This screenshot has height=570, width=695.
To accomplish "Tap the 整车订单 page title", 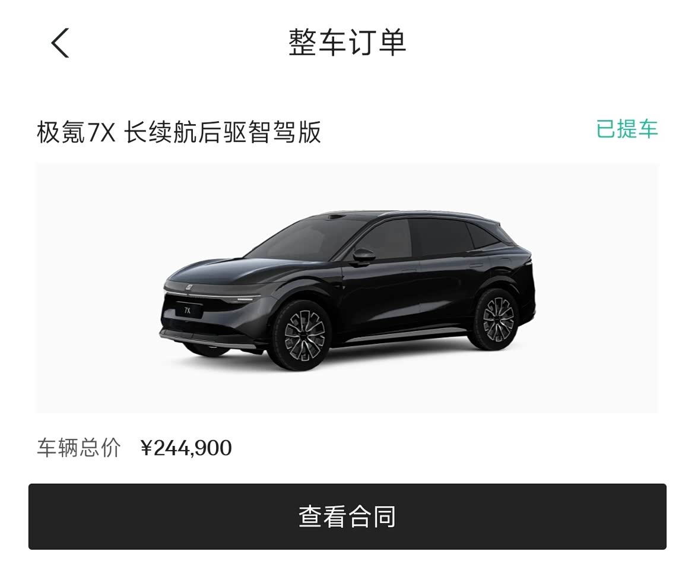I will [x=347, y=43].
